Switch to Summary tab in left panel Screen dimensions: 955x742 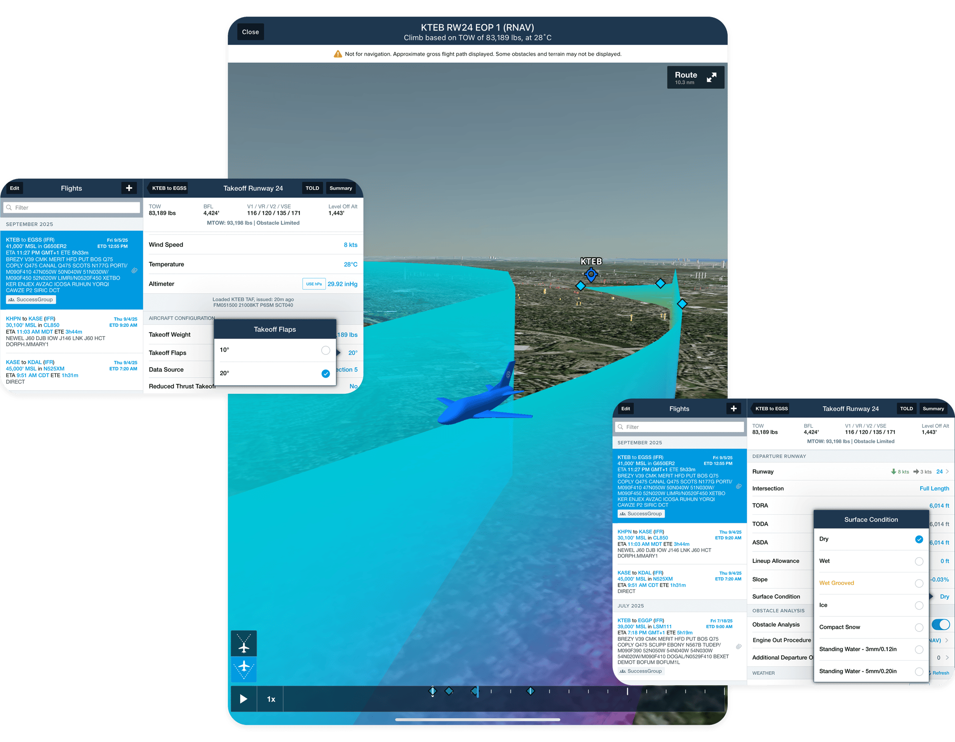pyautogui.click(x=341, y=188)
